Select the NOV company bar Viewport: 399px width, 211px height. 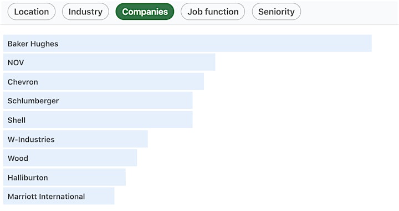pos(109,62)
